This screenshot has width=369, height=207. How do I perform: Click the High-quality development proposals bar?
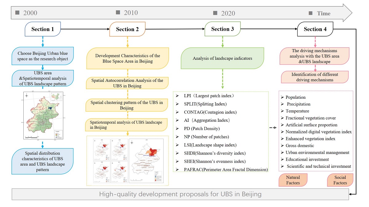(x=180, y=194)
